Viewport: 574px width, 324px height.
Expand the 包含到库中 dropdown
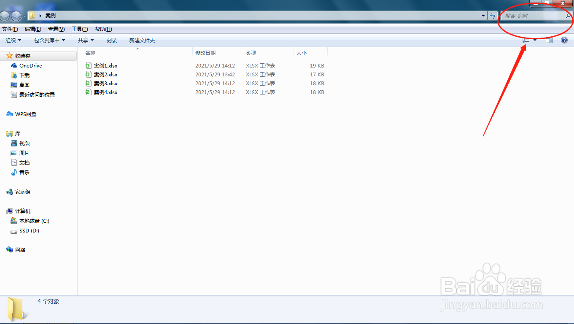click(50, 40)
